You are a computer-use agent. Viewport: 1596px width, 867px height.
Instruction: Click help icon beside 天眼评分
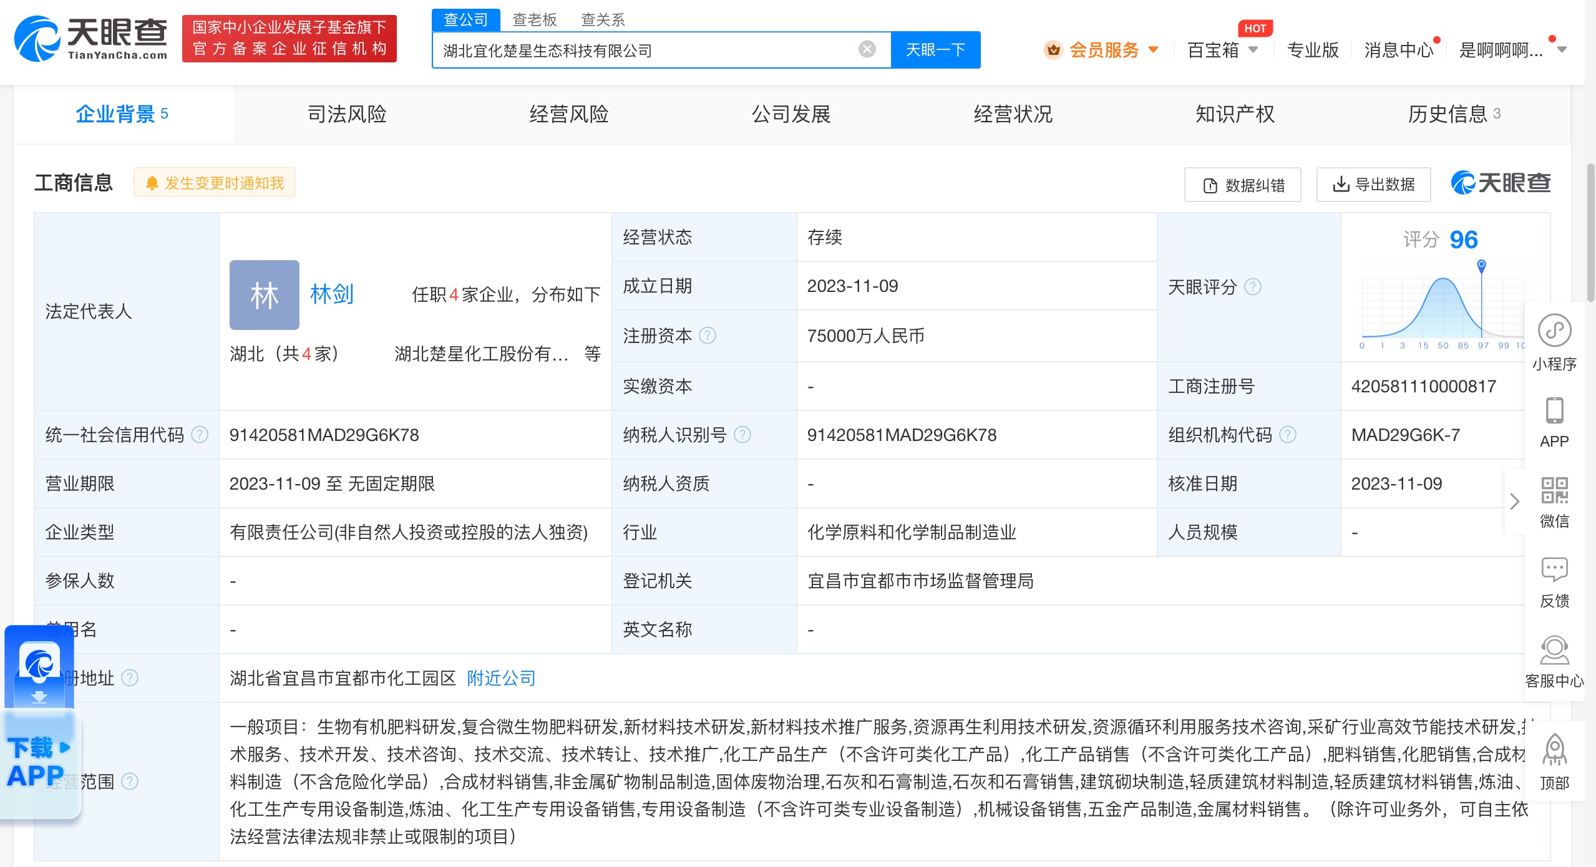[1252, 287]
